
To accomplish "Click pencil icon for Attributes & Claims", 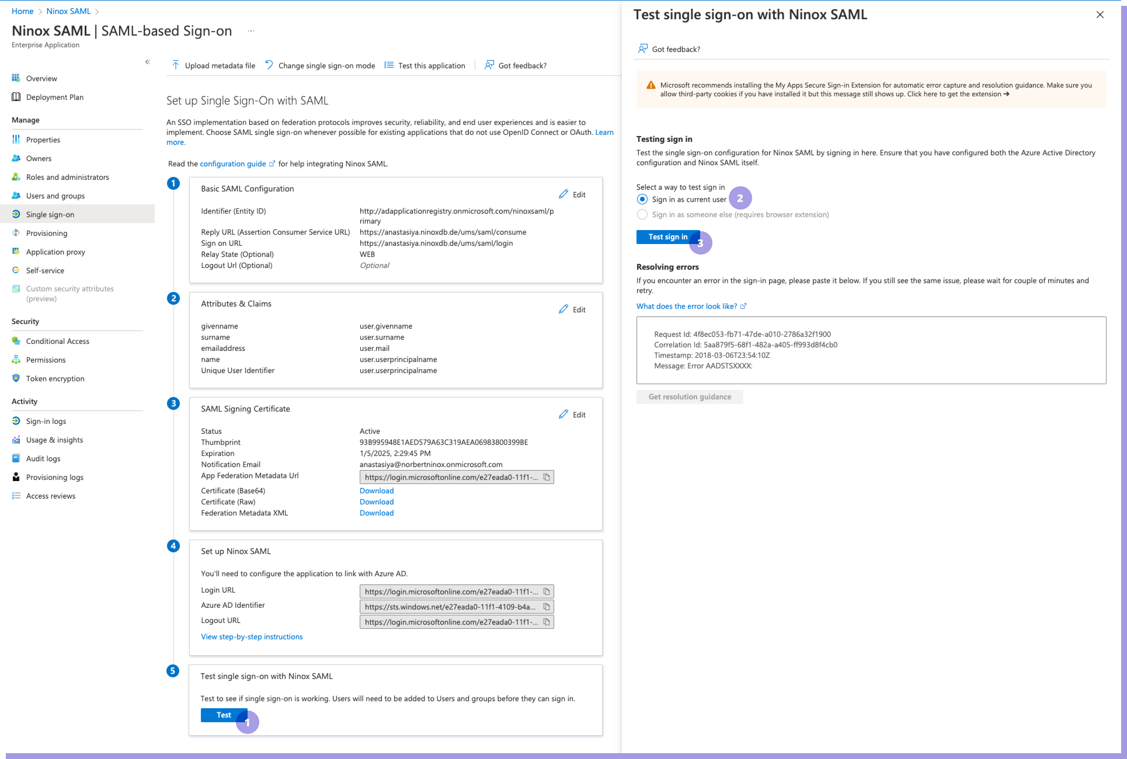I will pyautogui.click(x=563, y=309).
